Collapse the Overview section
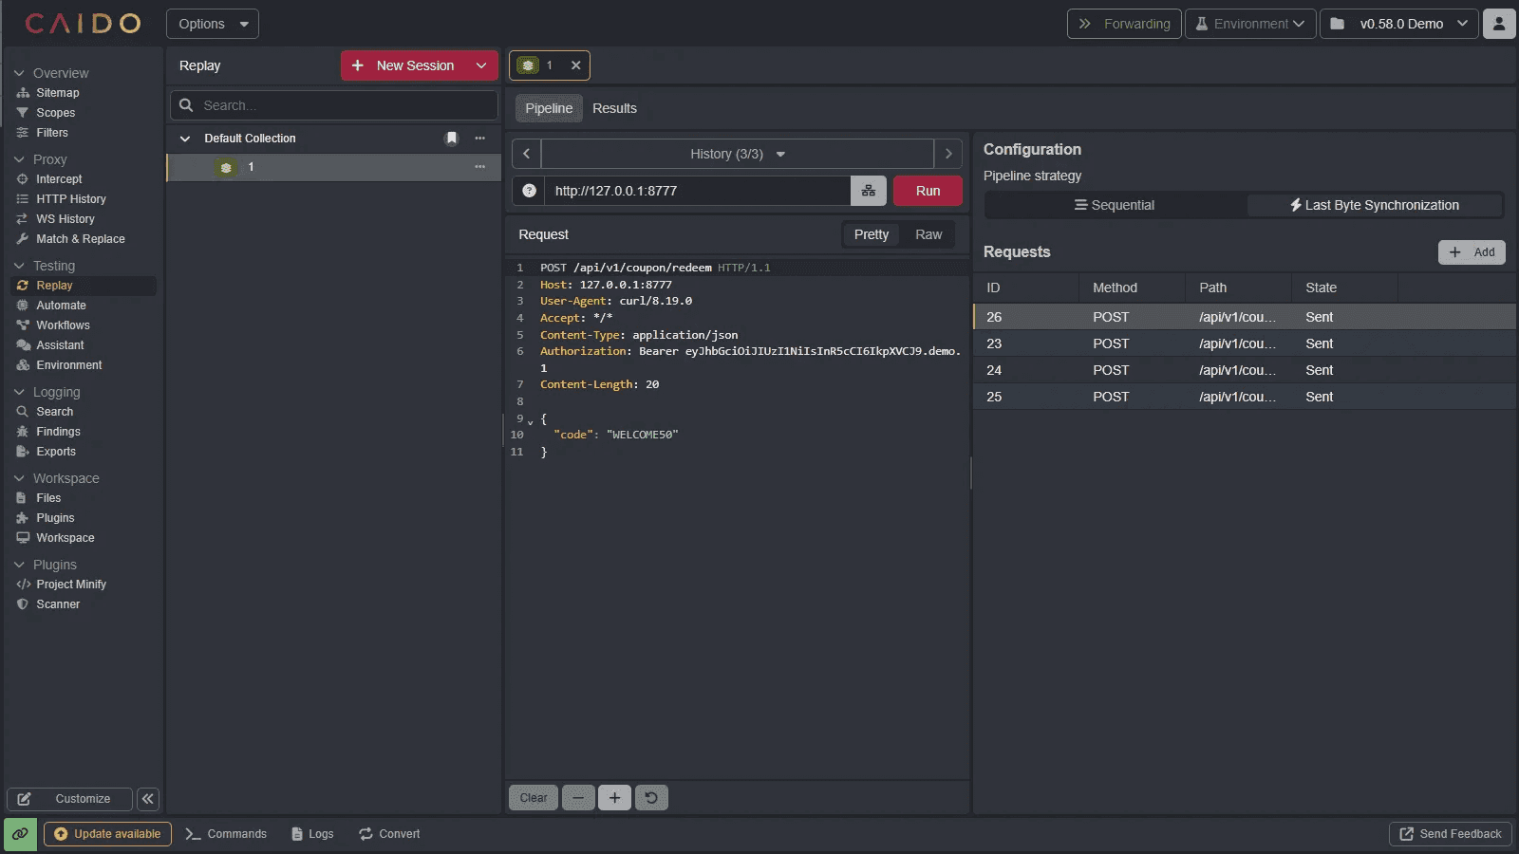 coord(19,73)
